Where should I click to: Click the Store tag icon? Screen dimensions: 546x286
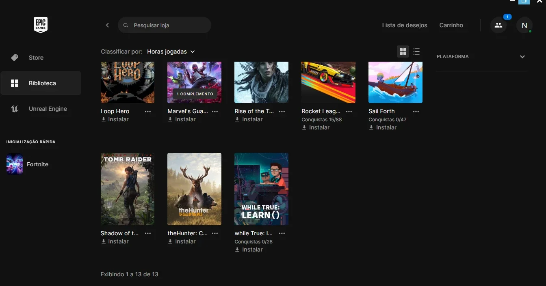click(15, 58)
